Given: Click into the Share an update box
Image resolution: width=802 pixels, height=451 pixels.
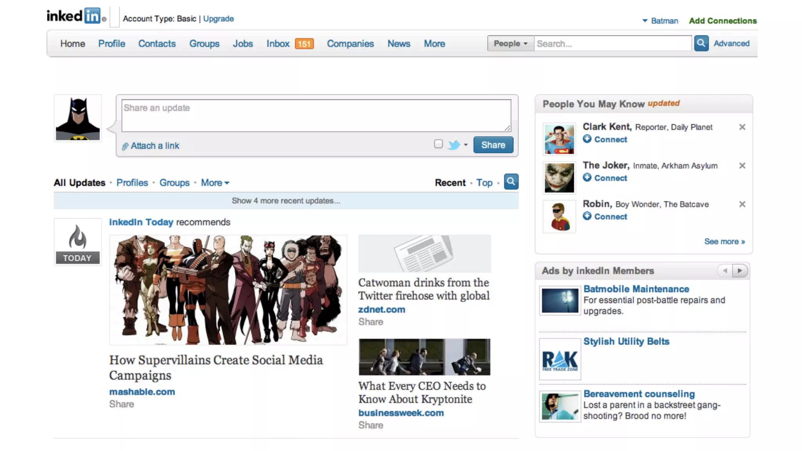Looking at the screenshot, I should click(x=316, y=115).
